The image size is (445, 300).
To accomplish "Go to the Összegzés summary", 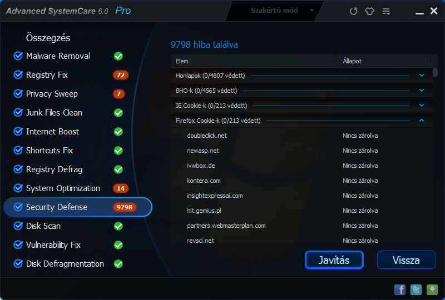I will [x=48, y=38].
